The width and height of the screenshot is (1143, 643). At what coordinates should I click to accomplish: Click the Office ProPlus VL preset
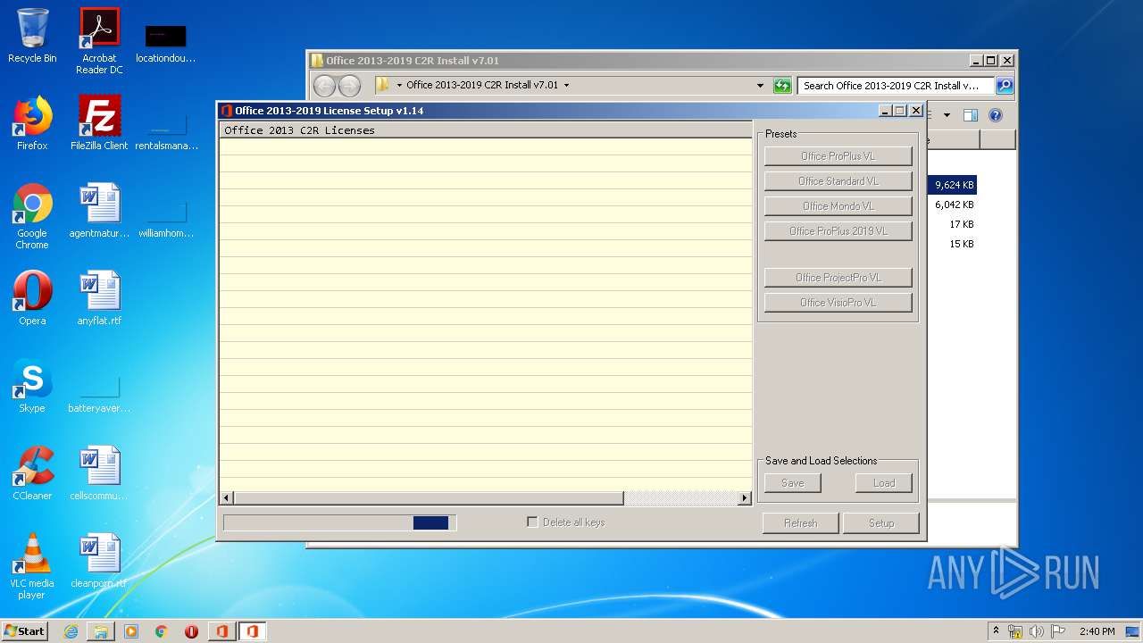click(838, 156)
